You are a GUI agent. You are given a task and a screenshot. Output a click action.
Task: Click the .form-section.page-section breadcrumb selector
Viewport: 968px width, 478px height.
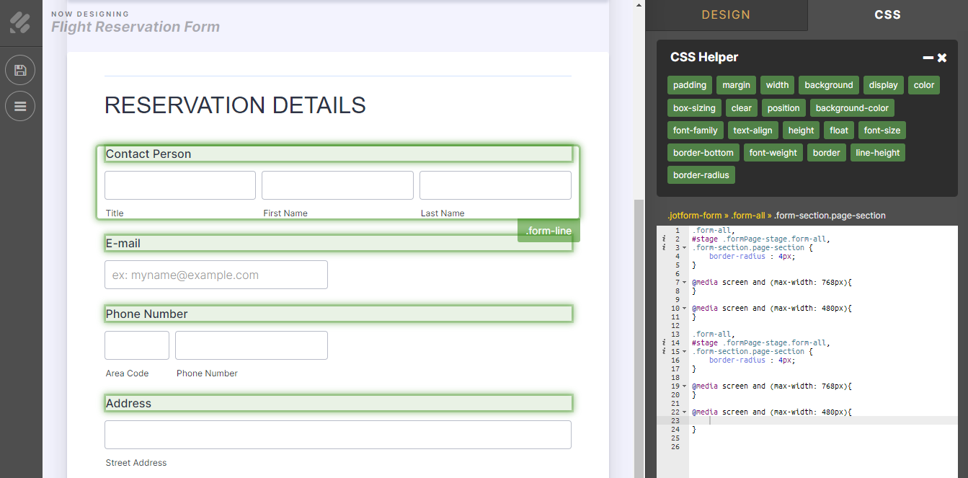830,216
